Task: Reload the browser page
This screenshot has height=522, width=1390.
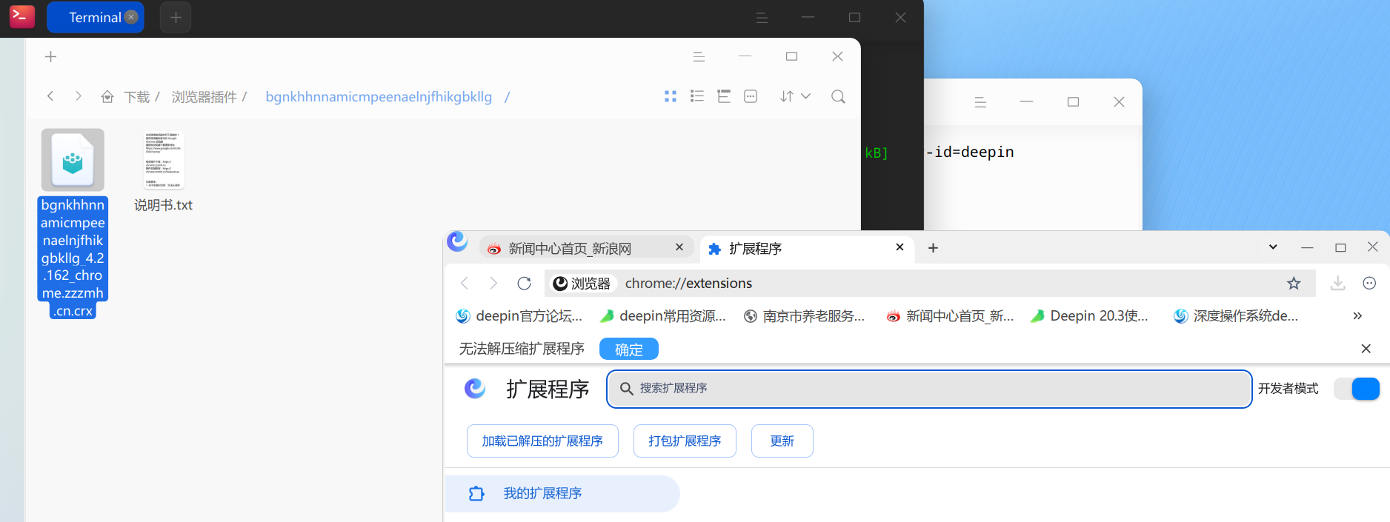Action: pyautogui.click(x=524, y=283)
